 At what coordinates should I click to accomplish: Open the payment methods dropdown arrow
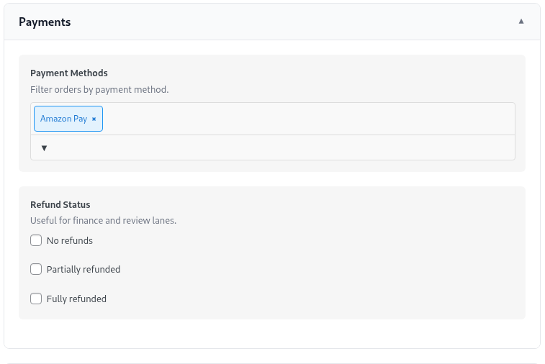click(44, 148)
